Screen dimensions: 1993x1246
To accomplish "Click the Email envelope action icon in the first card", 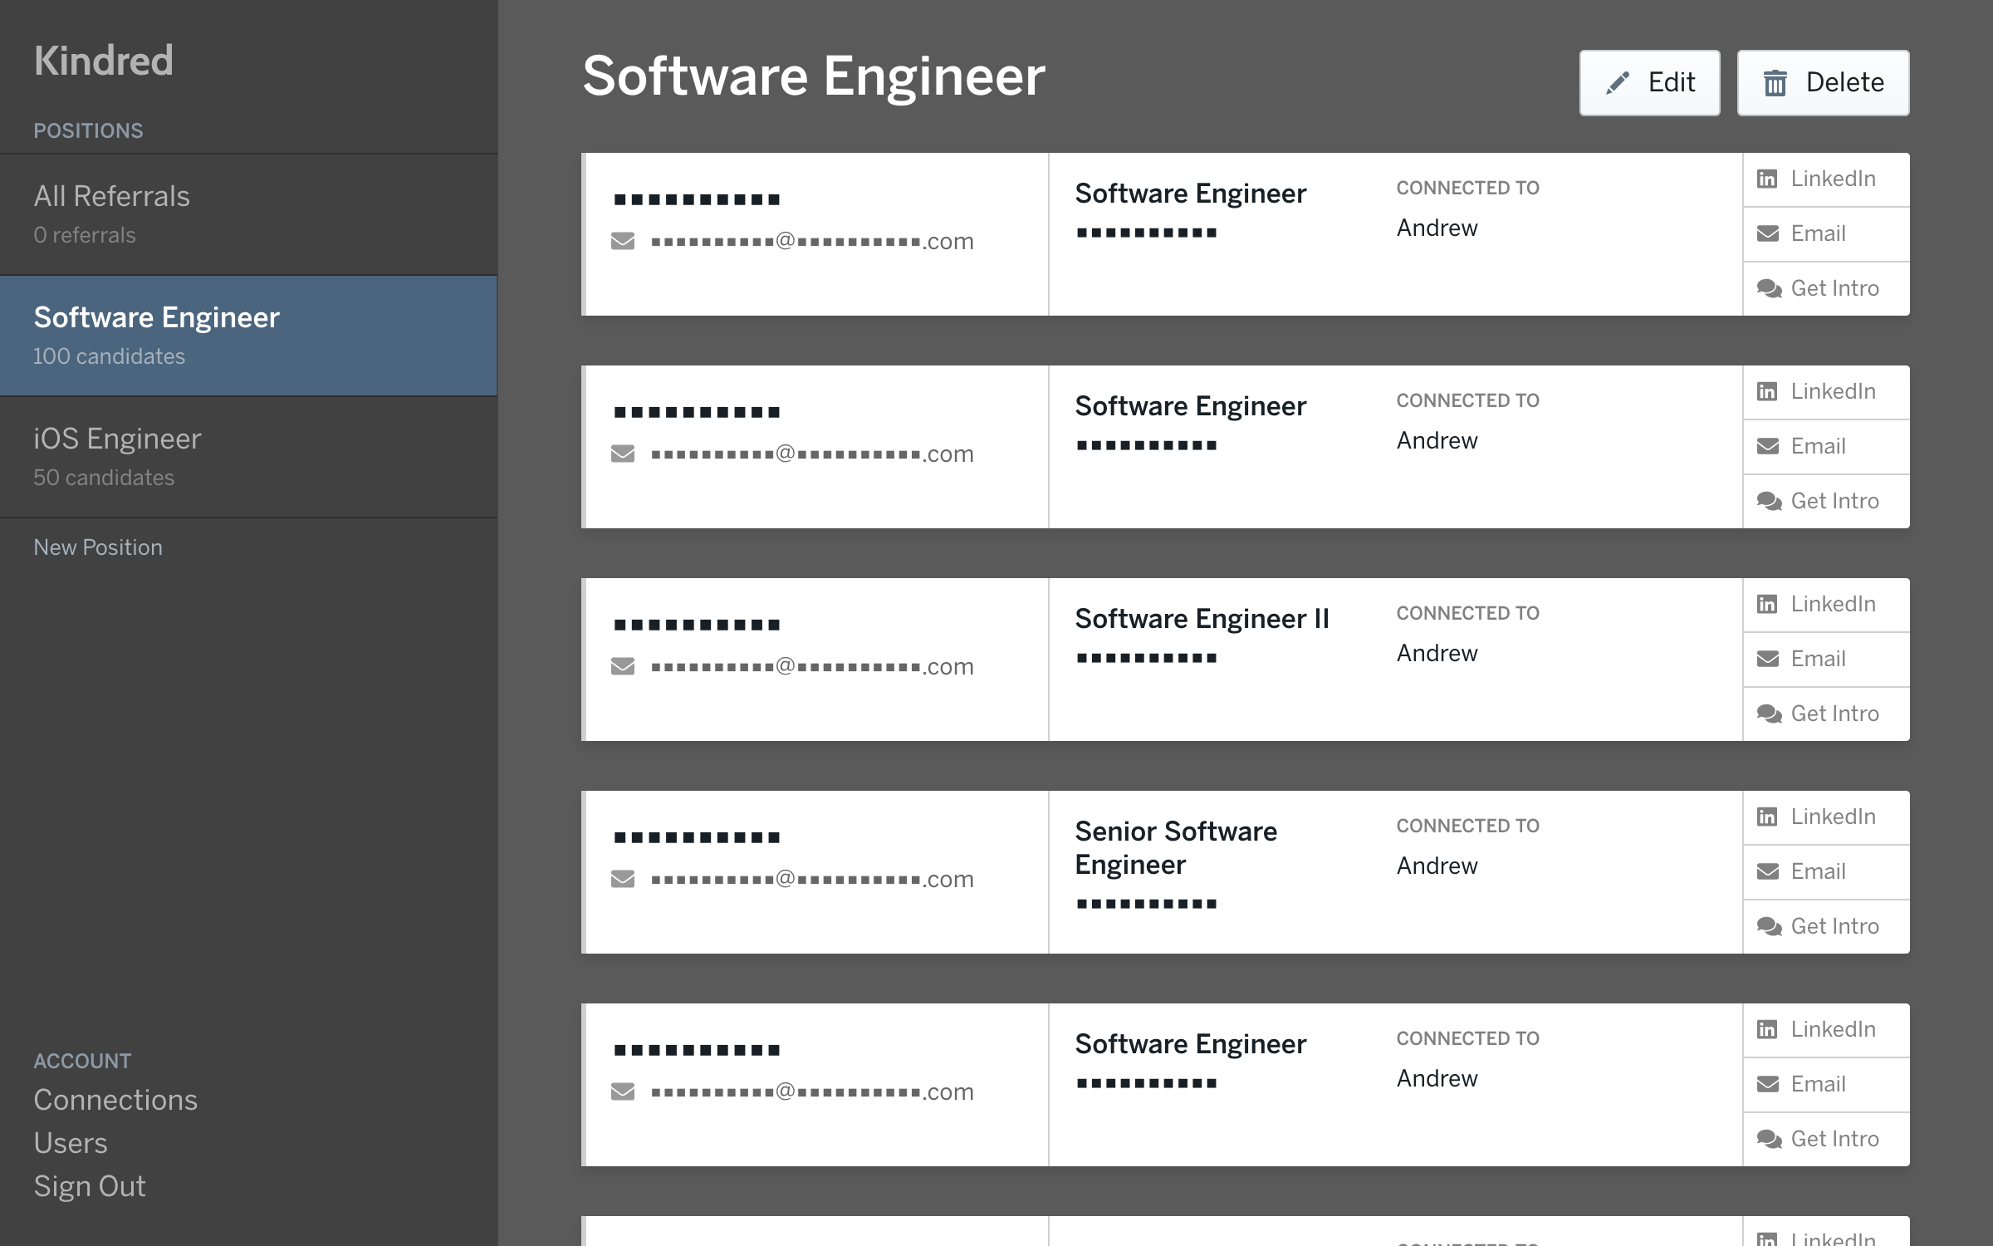I will point(1768,233).
